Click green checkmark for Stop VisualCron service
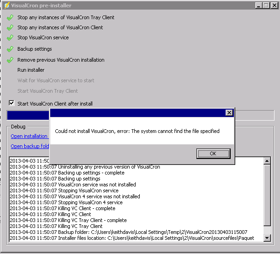This screenshot has height=254, width=280. (x=10, y=37)
